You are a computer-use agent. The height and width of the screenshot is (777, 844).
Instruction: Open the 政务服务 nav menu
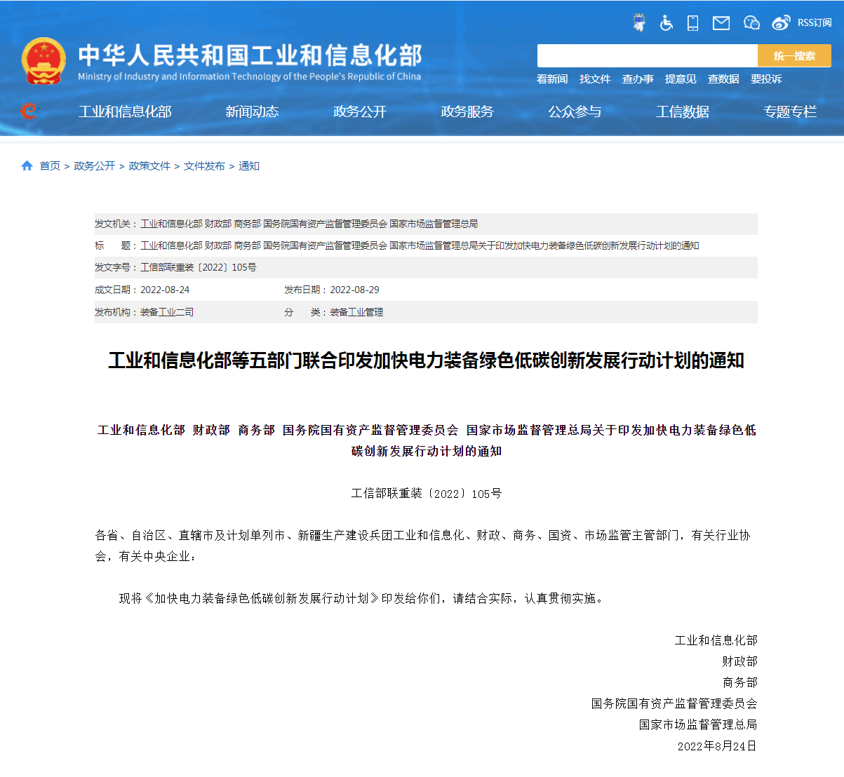click(467, 112)
